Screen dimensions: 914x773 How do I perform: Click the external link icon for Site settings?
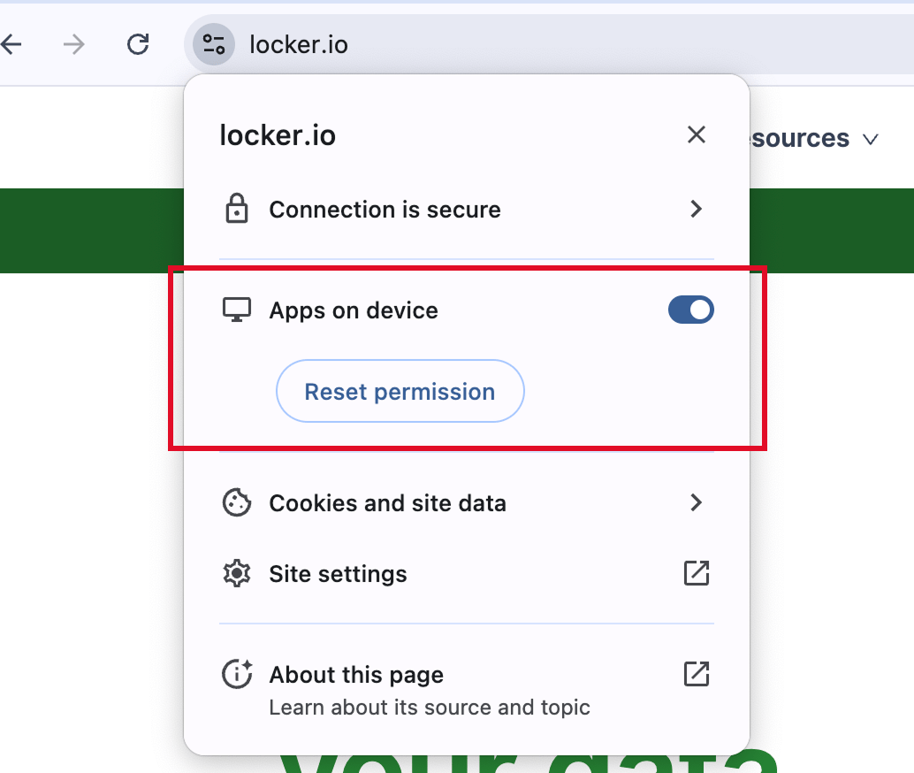click(x=697, y=573)
